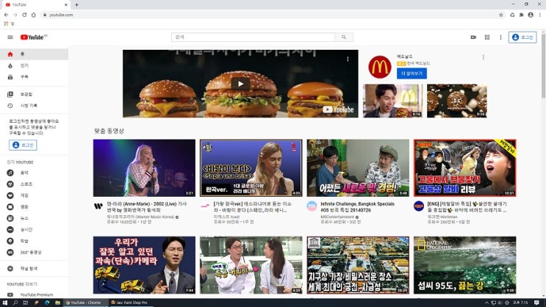Open Infinite Challenge Bangkok Specials thumbnail
This screenshot has width=546, height=307.
click(x=358, y=168)
